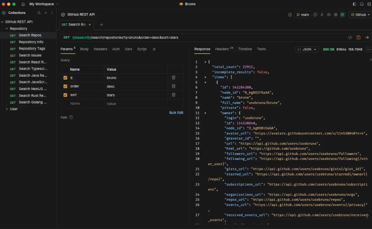Collapse the GitHub REST API collection

(2, 22)
